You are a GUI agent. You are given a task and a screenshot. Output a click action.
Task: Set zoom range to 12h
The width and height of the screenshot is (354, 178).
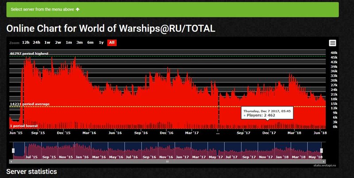(26, 43)
